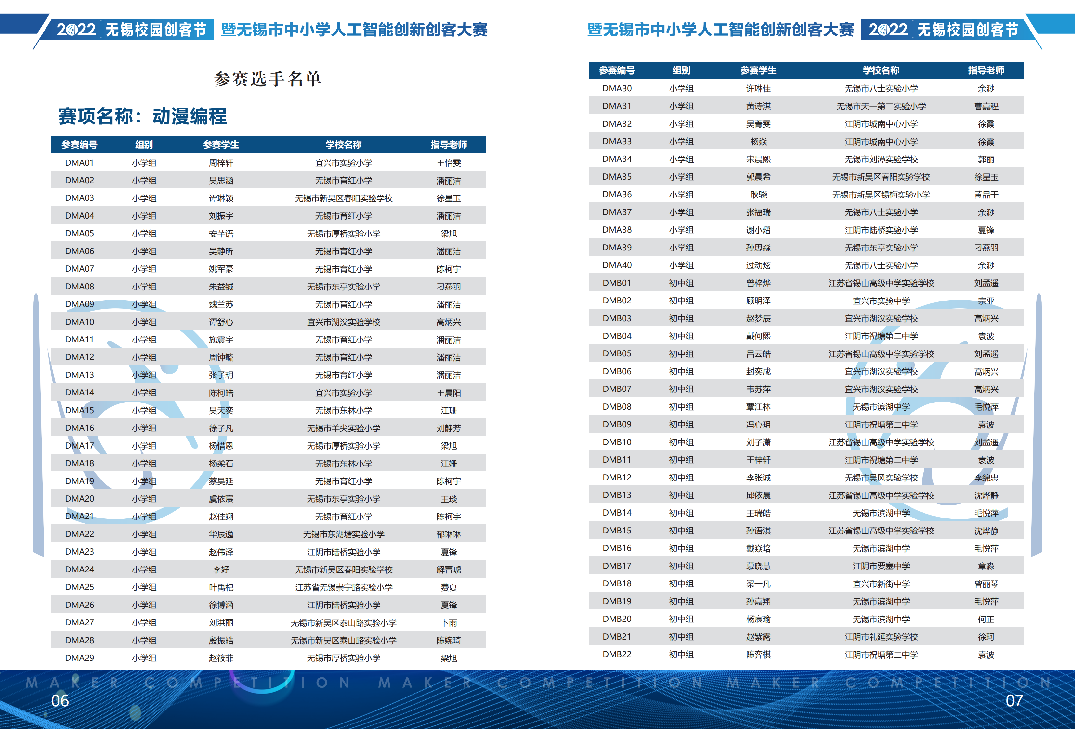The width and height of the screenshot is (1075, 729).
Task: Click the heading 参赛选手名单
Action: [267, 79]
